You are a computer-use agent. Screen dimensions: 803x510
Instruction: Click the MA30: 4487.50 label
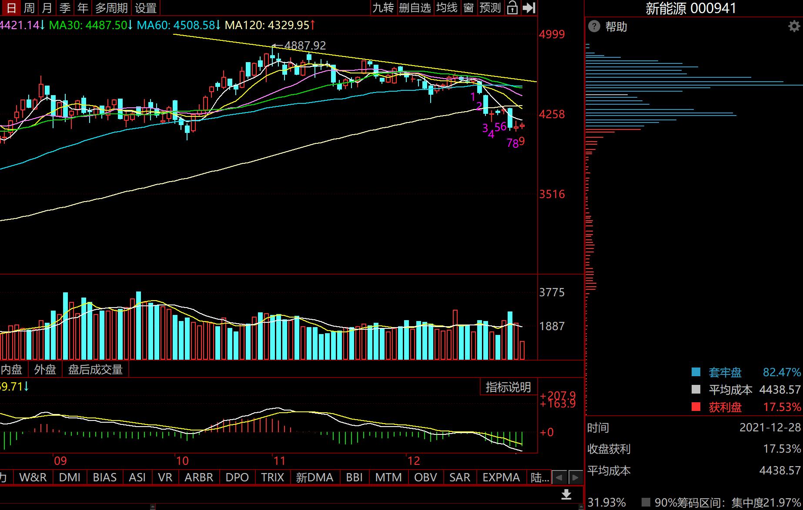(x=91, y=25)
